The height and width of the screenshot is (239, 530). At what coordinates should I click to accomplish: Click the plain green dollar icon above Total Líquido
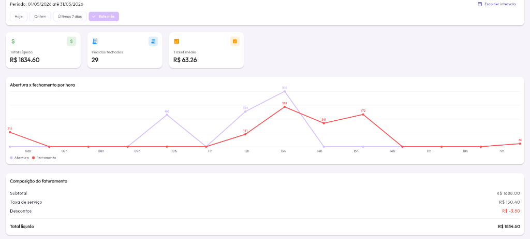click(x=13, y=41)
